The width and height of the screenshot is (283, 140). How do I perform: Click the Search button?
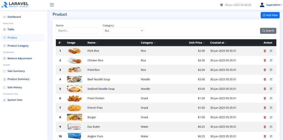(268, 31)
